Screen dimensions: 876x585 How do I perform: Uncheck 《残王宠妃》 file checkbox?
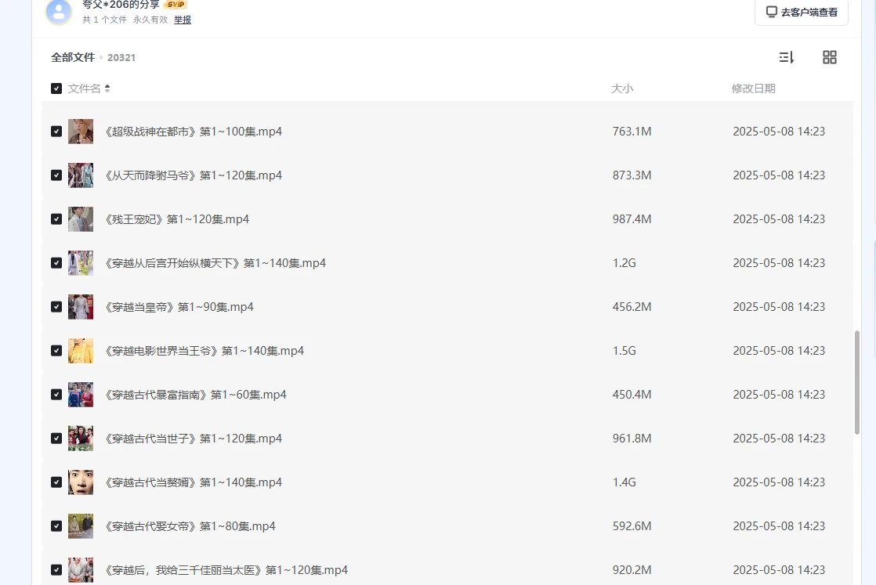coord(56,219)
